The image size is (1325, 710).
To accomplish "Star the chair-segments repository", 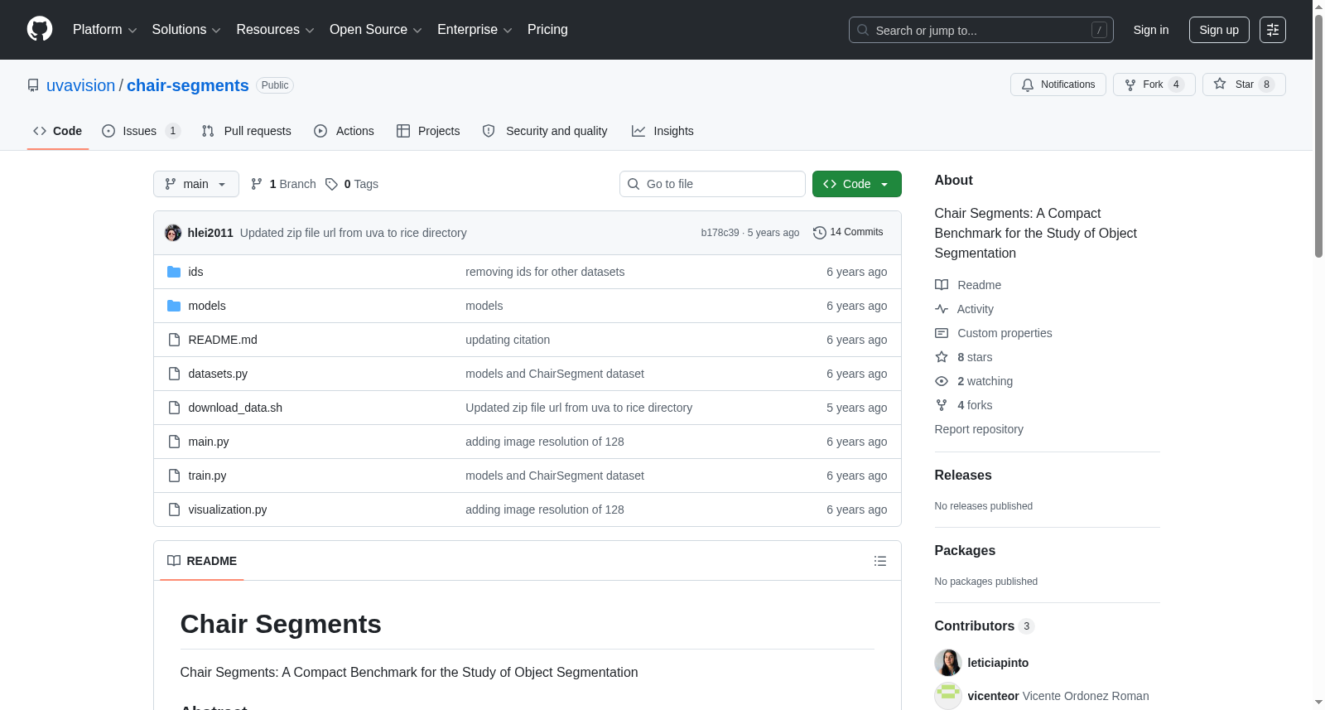I will 1244,85.
